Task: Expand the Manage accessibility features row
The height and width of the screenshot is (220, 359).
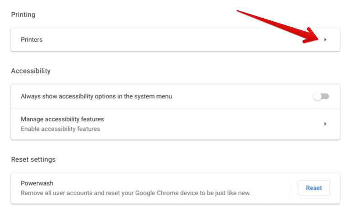Action: point(175,124)
